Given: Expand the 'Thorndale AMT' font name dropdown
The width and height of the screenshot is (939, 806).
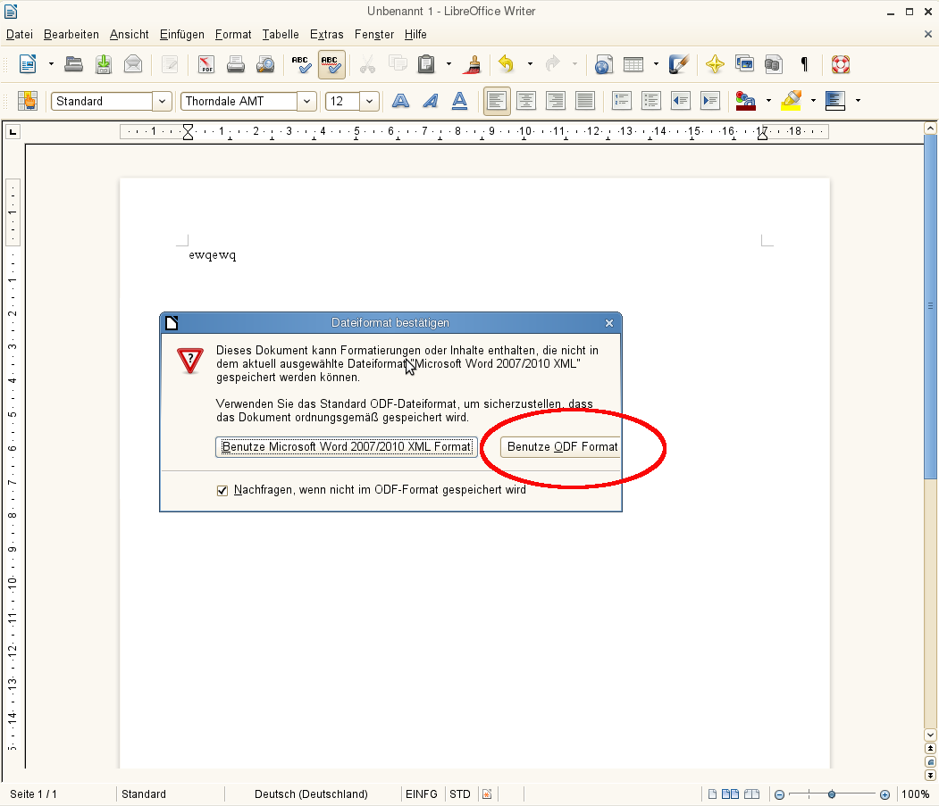Looking at the screenshot, I should point(307,101).
